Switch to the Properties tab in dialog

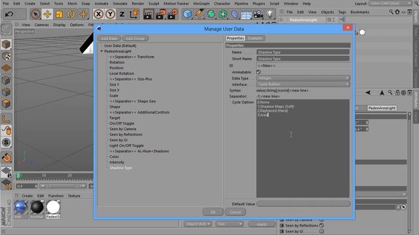click(235, 38)
